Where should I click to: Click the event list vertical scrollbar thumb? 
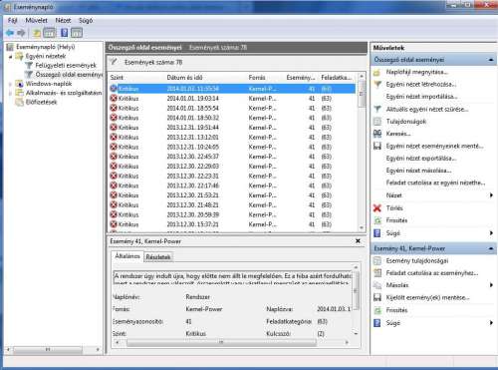362,95
